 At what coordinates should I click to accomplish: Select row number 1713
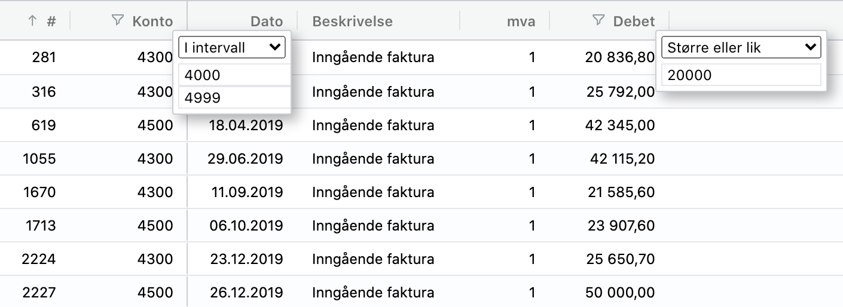coord(39,226)
